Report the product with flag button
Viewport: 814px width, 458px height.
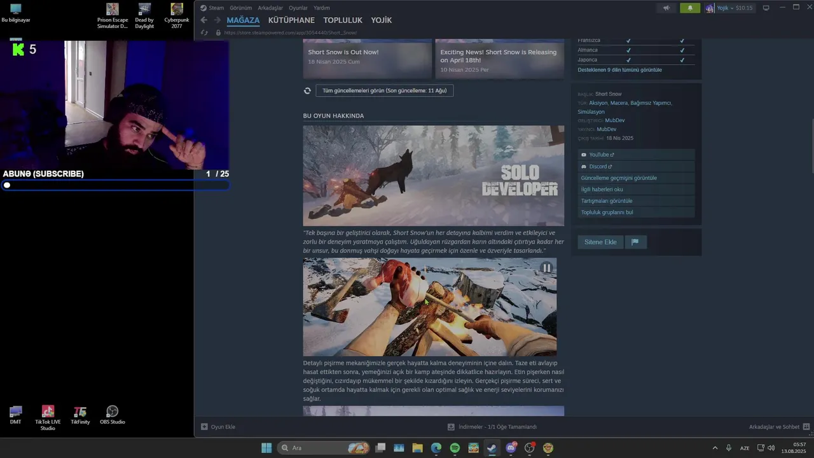(635, 242)
